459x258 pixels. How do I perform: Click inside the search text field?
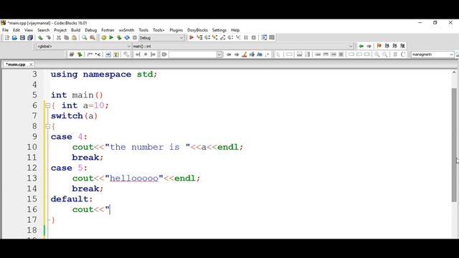[x=193, y=54]
